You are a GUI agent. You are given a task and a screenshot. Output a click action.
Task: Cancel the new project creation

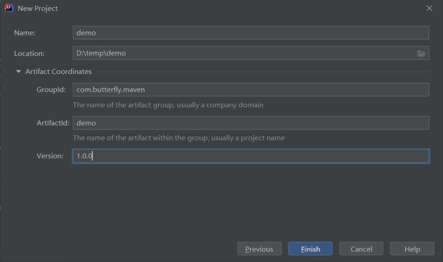click(x=361, y=249)
